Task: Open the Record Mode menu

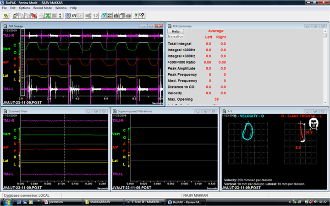Action: (42, 8)
